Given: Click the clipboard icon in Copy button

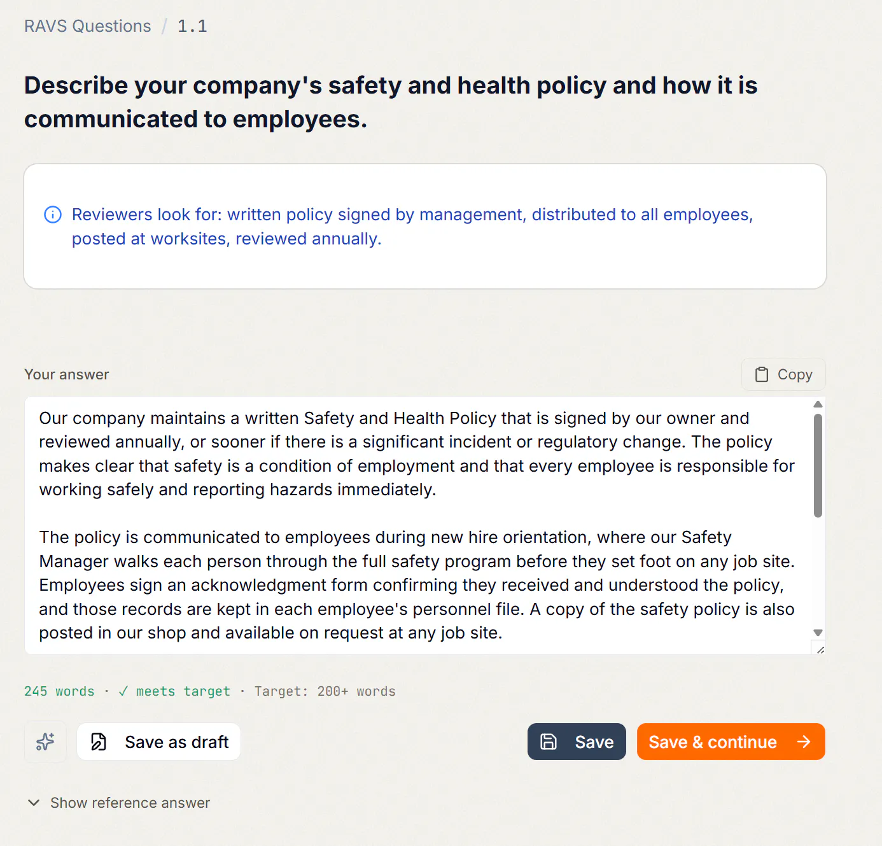Looking at the screenshot, I should coord(762,374).
